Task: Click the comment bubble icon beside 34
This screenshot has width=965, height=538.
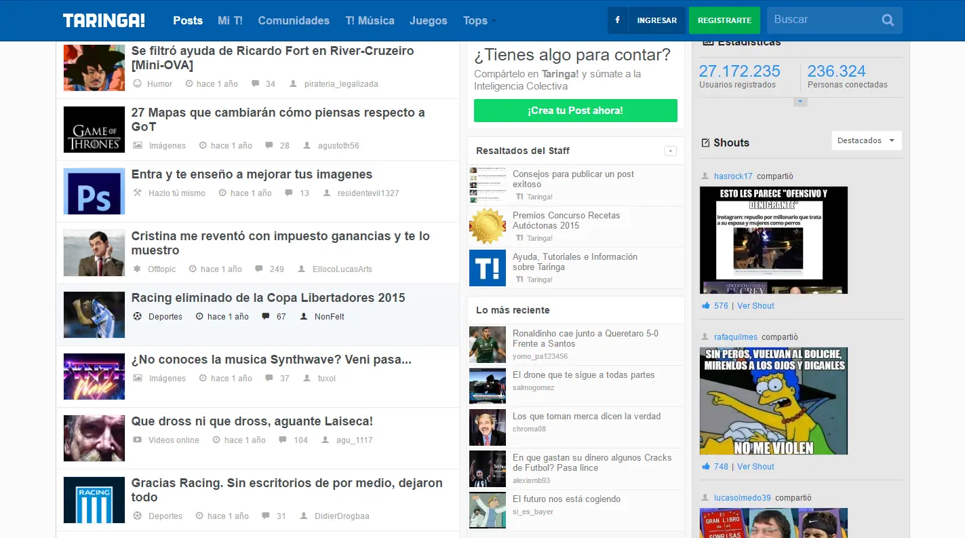Action: click(x=256, y=83)
